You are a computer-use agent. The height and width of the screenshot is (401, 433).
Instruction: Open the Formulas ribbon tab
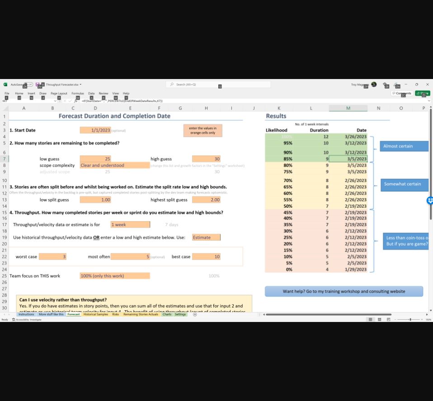pyautogui.click(x=78, y=93)
